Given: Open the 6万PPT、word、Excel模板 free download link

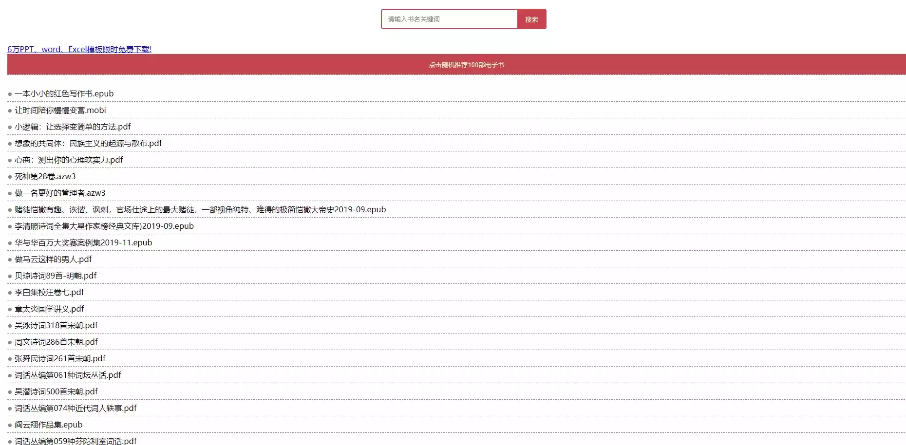Looking at the screenshot, I should [x=79, y=49].
